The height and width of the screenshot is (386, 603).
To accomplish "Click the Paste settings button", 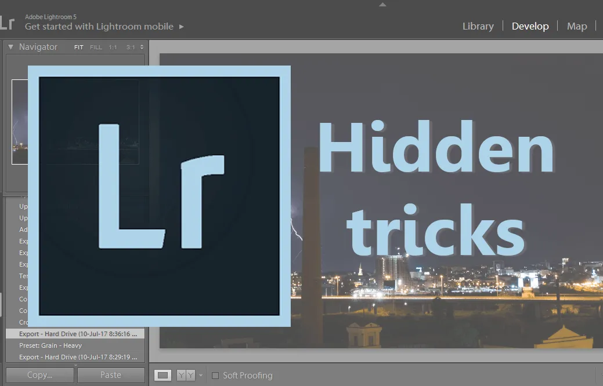I will (x=111, y=375).
